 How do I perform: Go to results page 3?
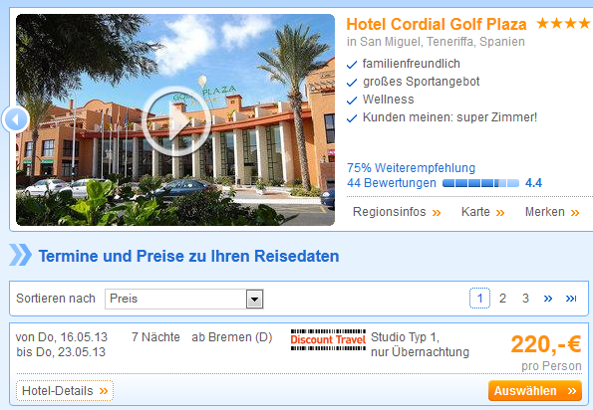pyautogui.click(x=525, y=299)
